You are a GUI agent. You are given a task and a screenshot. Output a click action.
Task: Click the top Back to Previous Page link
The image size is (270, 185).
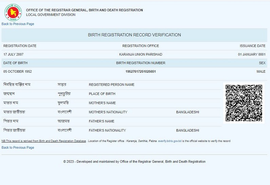(x=18, y=24)
